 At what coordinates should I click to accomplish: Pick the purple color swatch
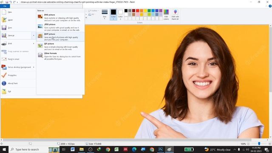(161, 11)
